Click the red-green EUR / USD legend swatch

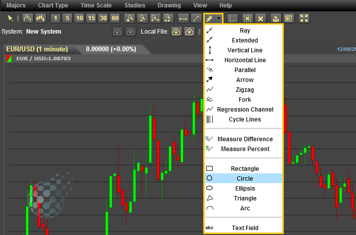point(9,59)
